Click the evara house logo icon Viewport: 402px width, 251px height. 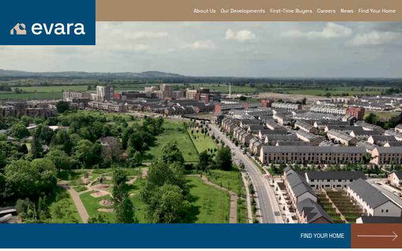coord(18,29)
